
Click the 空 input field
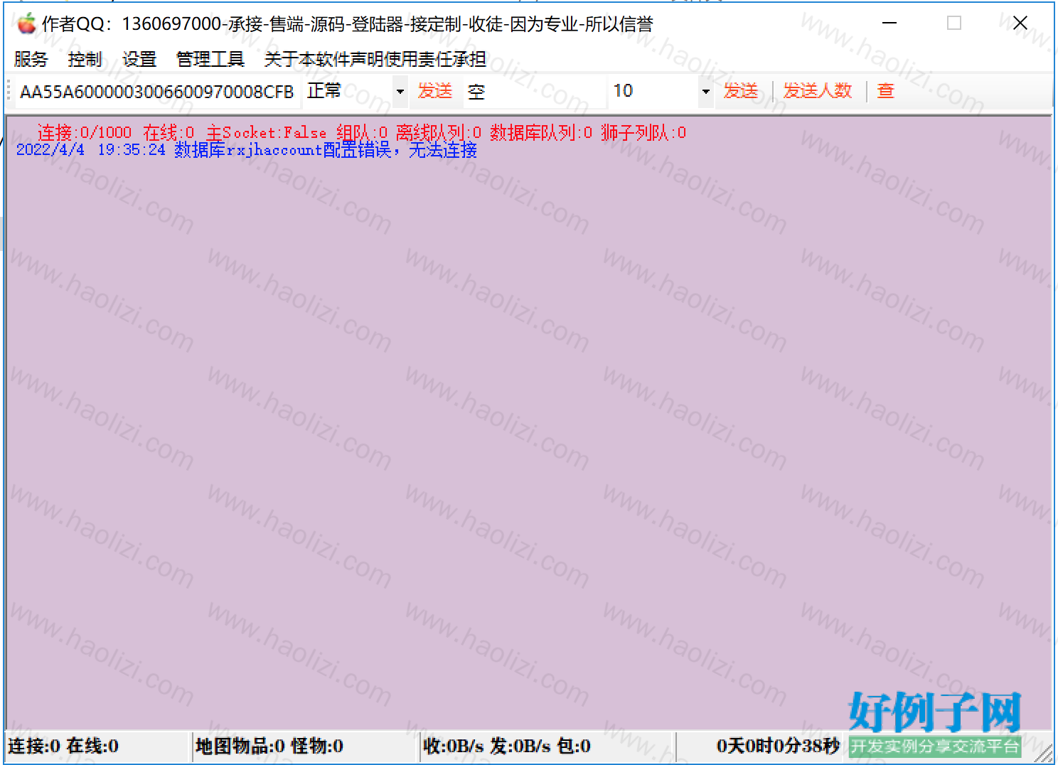pyautogui.click(x=535, y=92)
